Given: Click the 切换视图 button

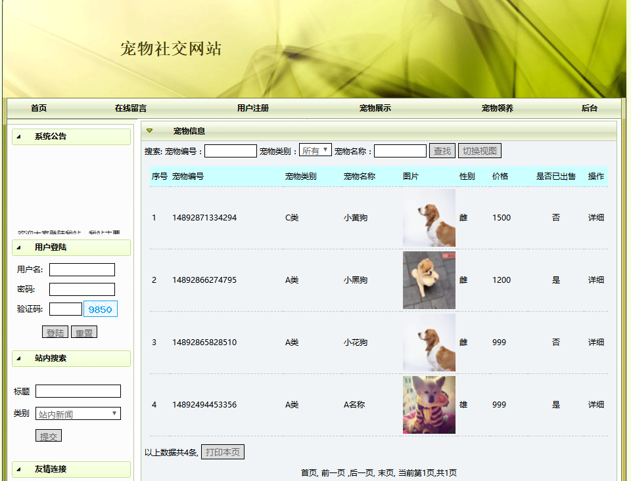Looking at the screenshot, I should (x=479, y=151).
